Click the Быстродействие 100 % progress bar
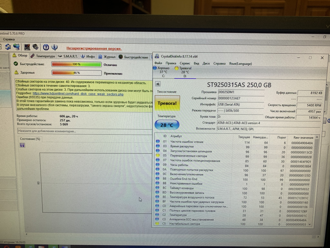330x248 pixels. click(x=77, y=64)
